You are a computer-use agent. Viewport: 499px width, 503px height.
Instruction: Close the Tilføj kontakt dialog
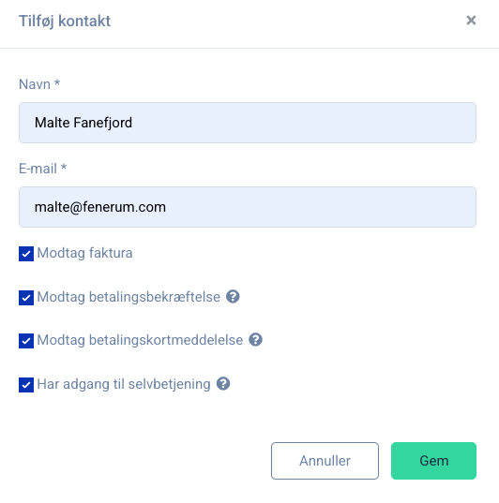click(471, 21)
